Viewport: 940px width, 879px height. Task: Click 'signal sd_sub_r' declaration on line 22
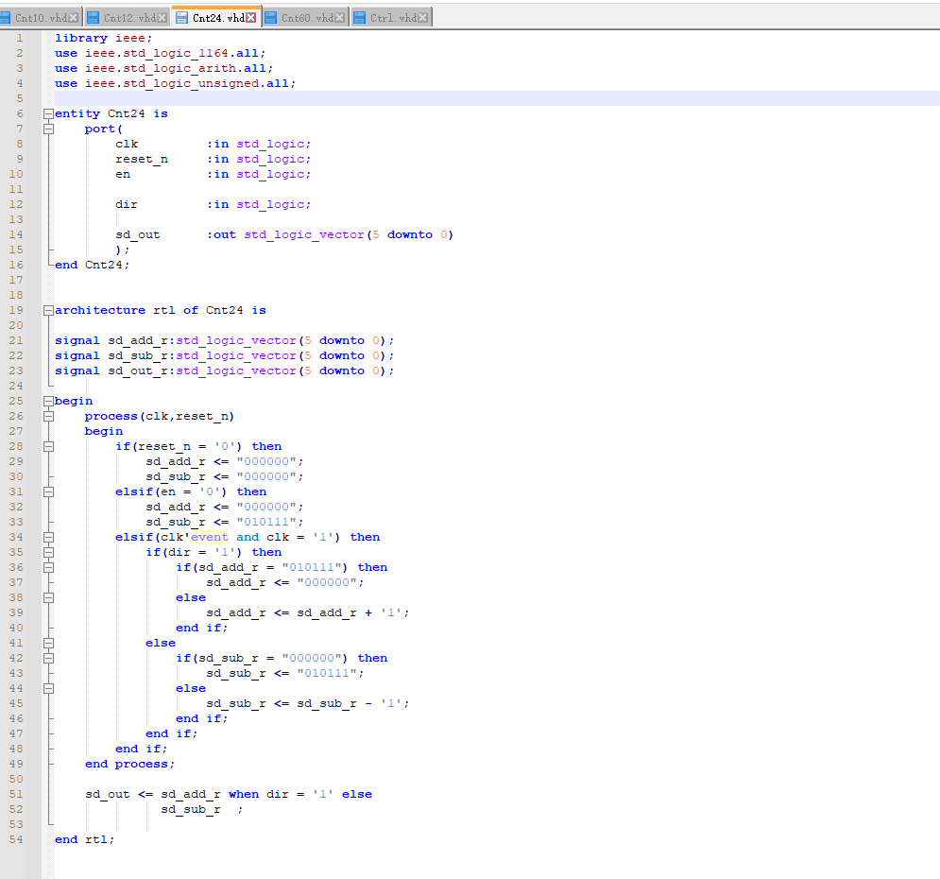click(x=111, y=355)
